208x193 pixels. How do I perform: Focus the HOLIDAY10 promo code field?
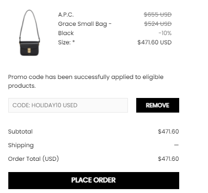pyautogui.click(x=68, y=105)
